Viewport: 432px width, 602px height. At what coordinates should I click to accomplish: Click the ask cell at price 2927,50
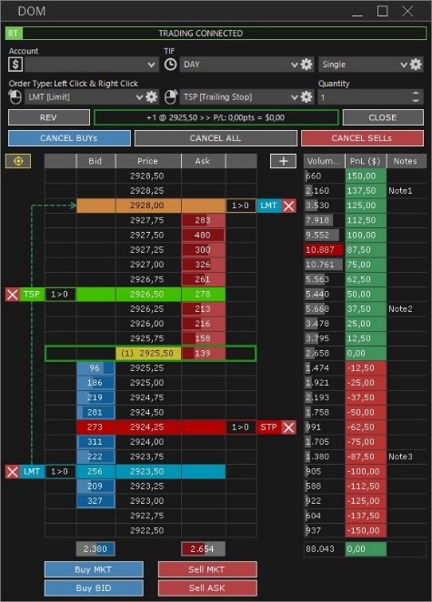(203, 235)
